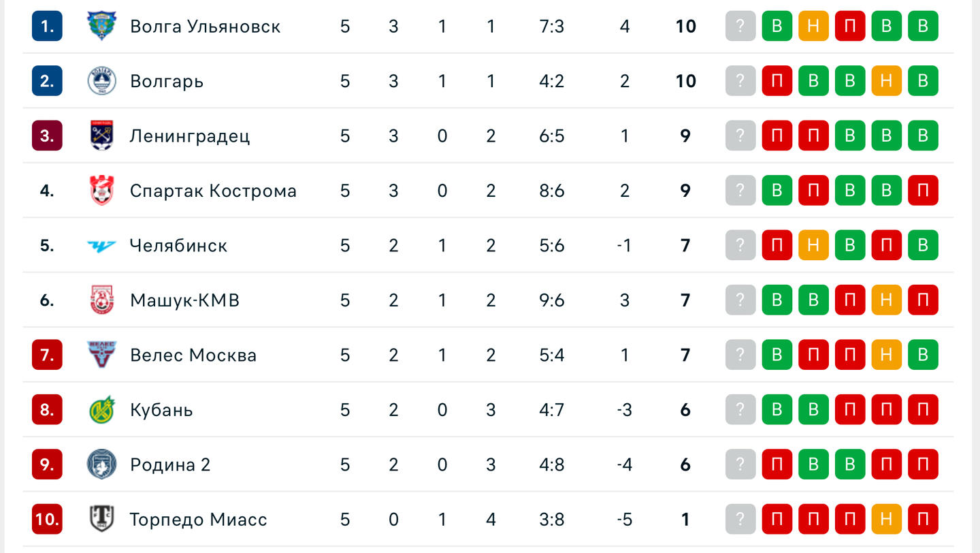Open the orange draw result for Торпедо Миасс
Screen dimensions: 980x553
[x=886, y=520]
